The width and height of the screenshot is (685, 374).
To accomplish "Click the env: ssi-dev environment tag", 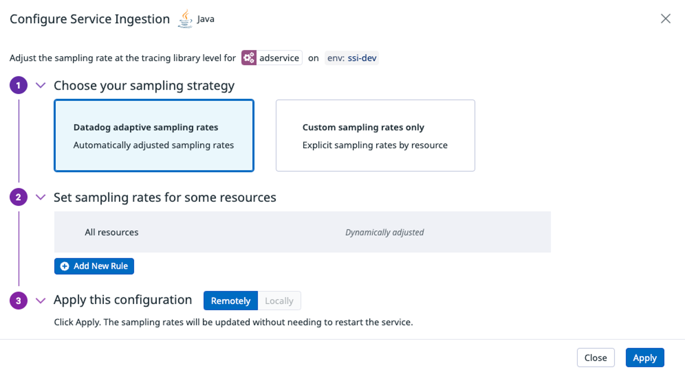I will 351,57.
